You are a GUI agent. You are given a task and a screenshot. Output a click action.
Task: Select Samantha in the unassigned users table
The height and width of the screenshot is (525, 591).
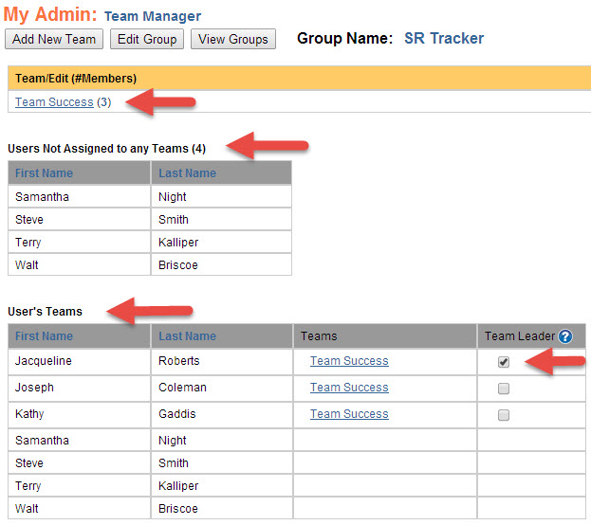point(43,197)
